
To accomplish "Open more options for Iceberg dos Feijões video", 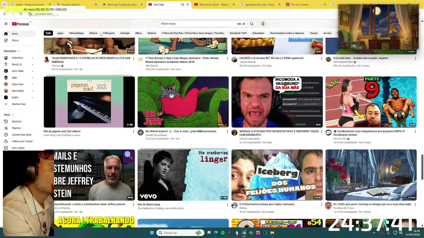I will (x=321, y=205).
